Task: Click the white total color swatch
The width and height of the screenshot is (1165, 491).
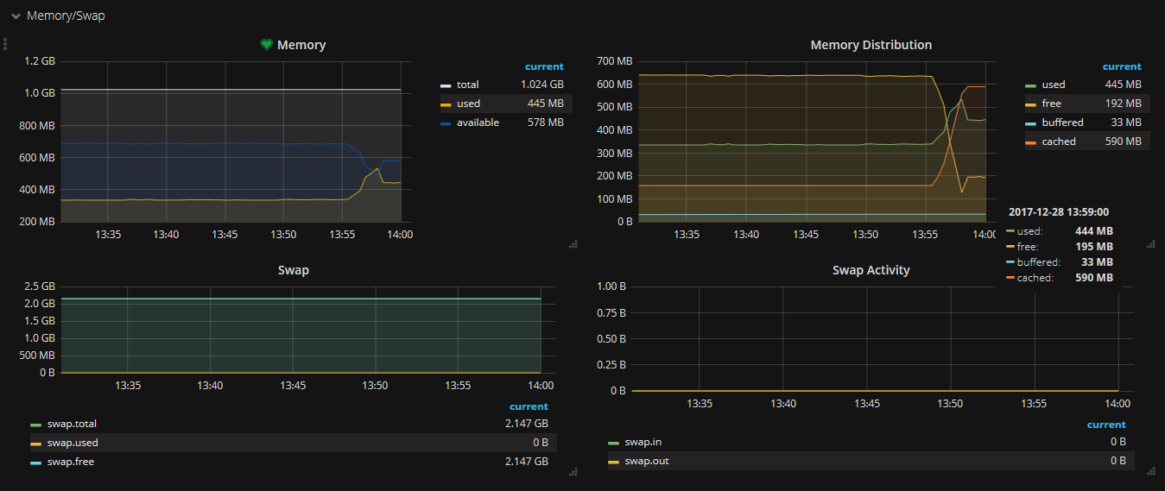Action: [x=446, y=85]
